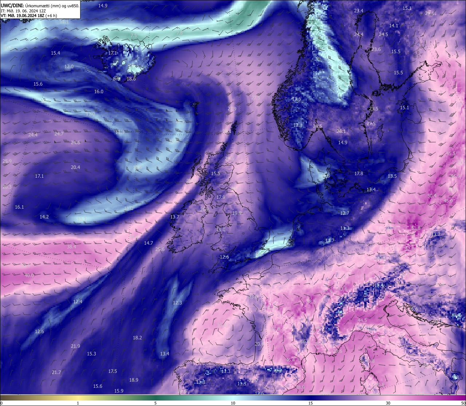Click the 11.7 value label
The image size is (466, 406).
329,241
